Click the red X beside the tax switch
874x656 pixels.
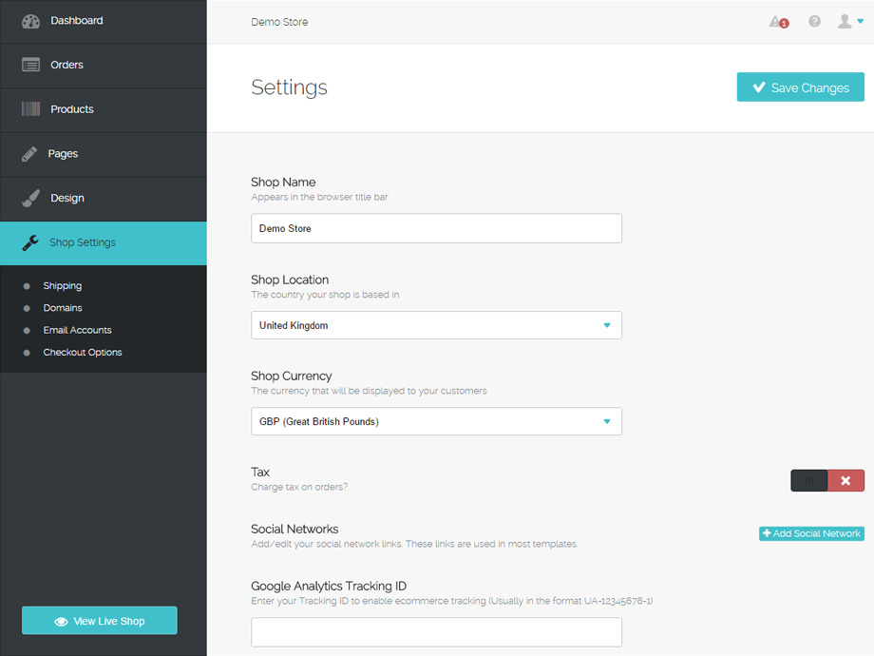tap(844, 480)
